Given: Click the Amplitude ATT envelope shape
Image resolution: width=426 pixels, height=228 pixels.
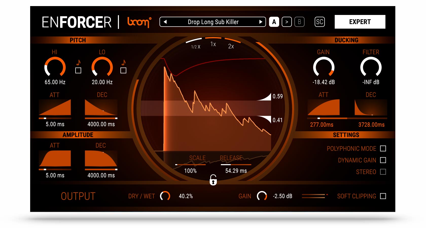Looking at the screenshot, I should point(55,158).
